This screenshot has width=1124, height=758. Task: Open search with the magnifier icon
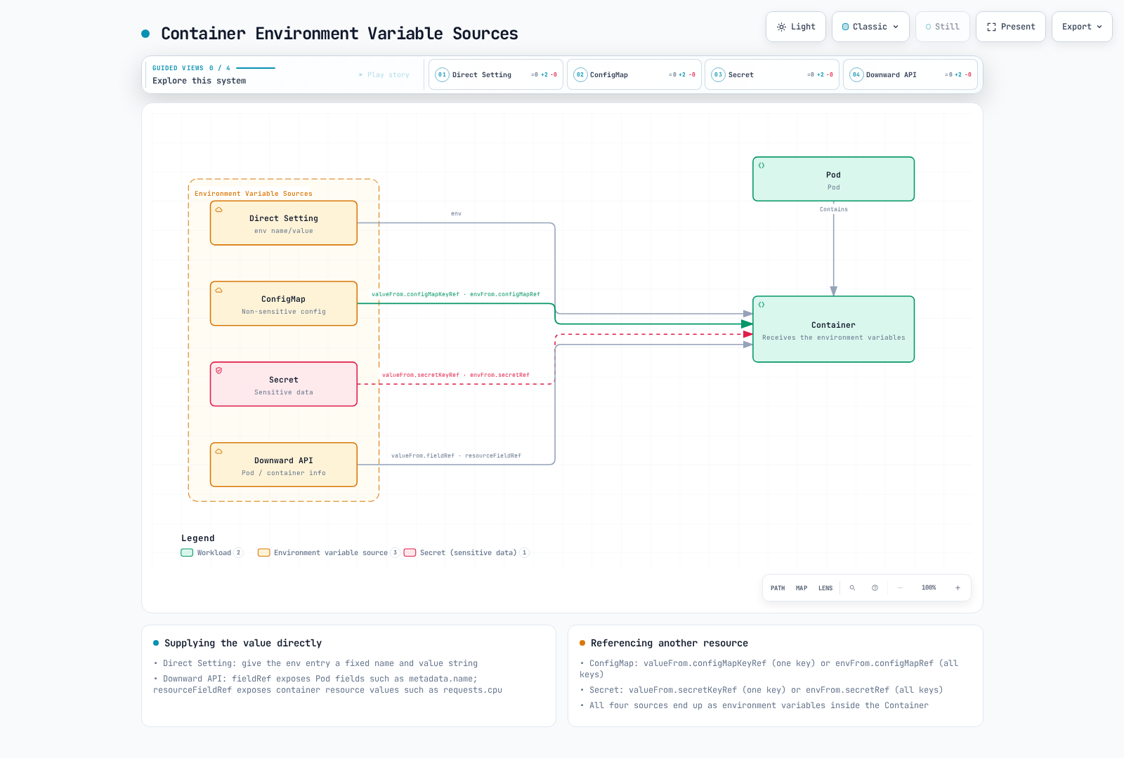pyautogui.click(x=853, y=588)
